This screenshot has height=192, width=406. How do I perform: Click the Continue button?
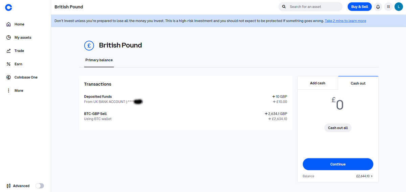[338, 164]
